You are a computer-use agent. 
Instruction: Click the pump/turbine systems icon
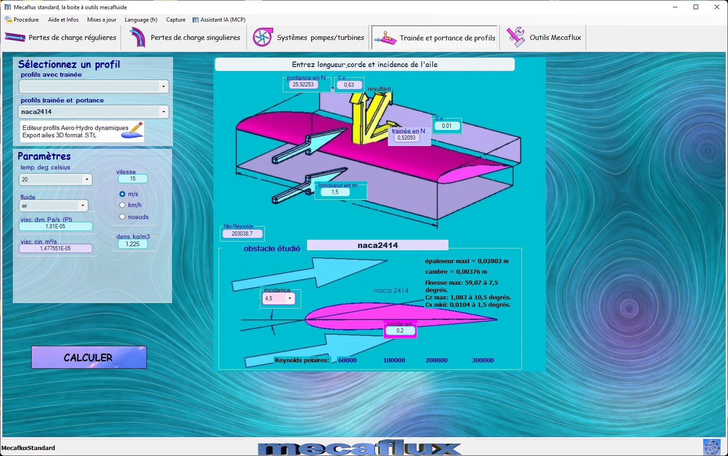[263, 38]
